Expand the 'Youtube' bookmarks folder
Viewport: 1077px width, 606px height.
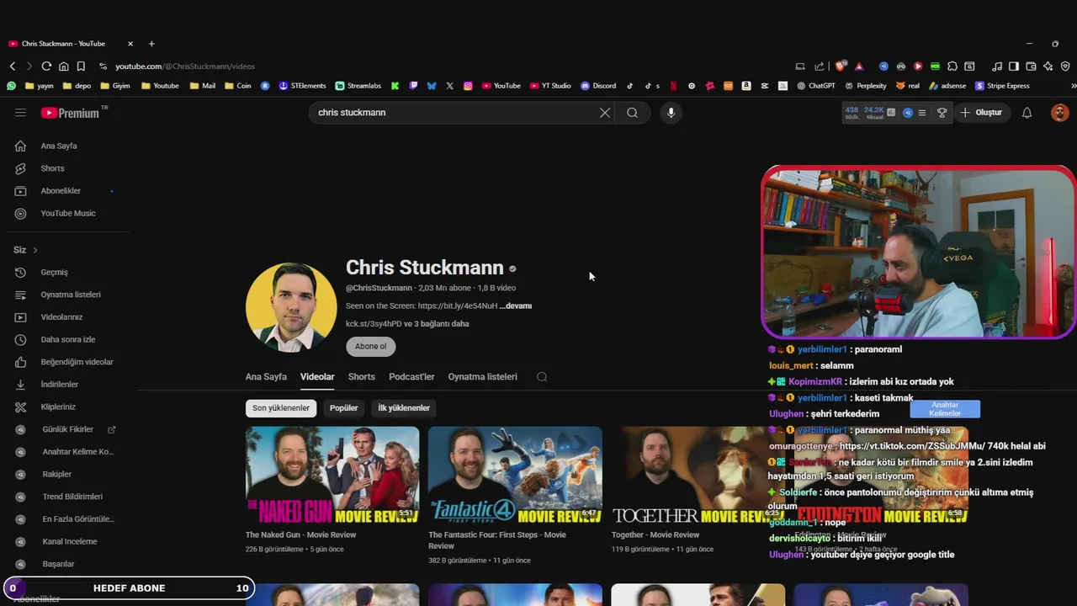160,86
